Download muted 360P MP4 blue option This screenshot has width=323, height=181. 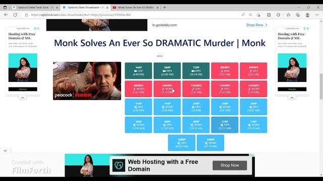253,107
